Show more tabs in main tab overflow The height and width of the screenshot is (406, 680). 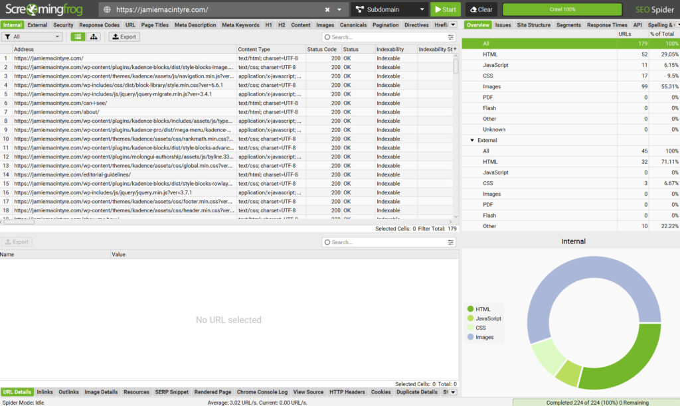point(453,25)
